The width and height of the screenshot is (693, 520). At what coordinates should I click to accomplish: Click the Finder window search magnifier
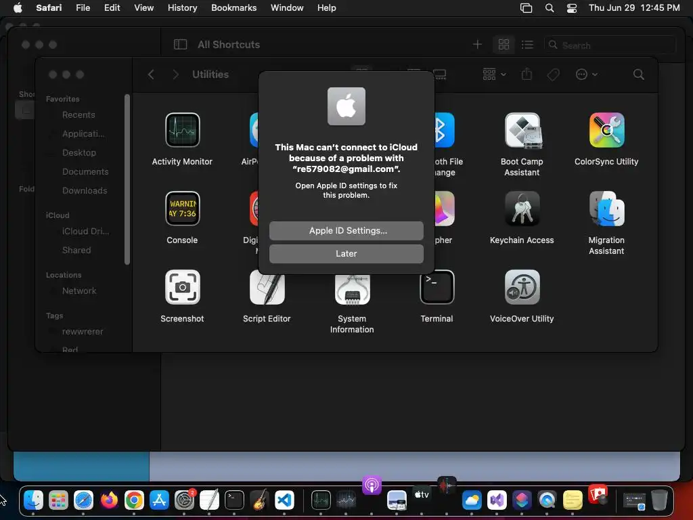click(x=638, y=74)
